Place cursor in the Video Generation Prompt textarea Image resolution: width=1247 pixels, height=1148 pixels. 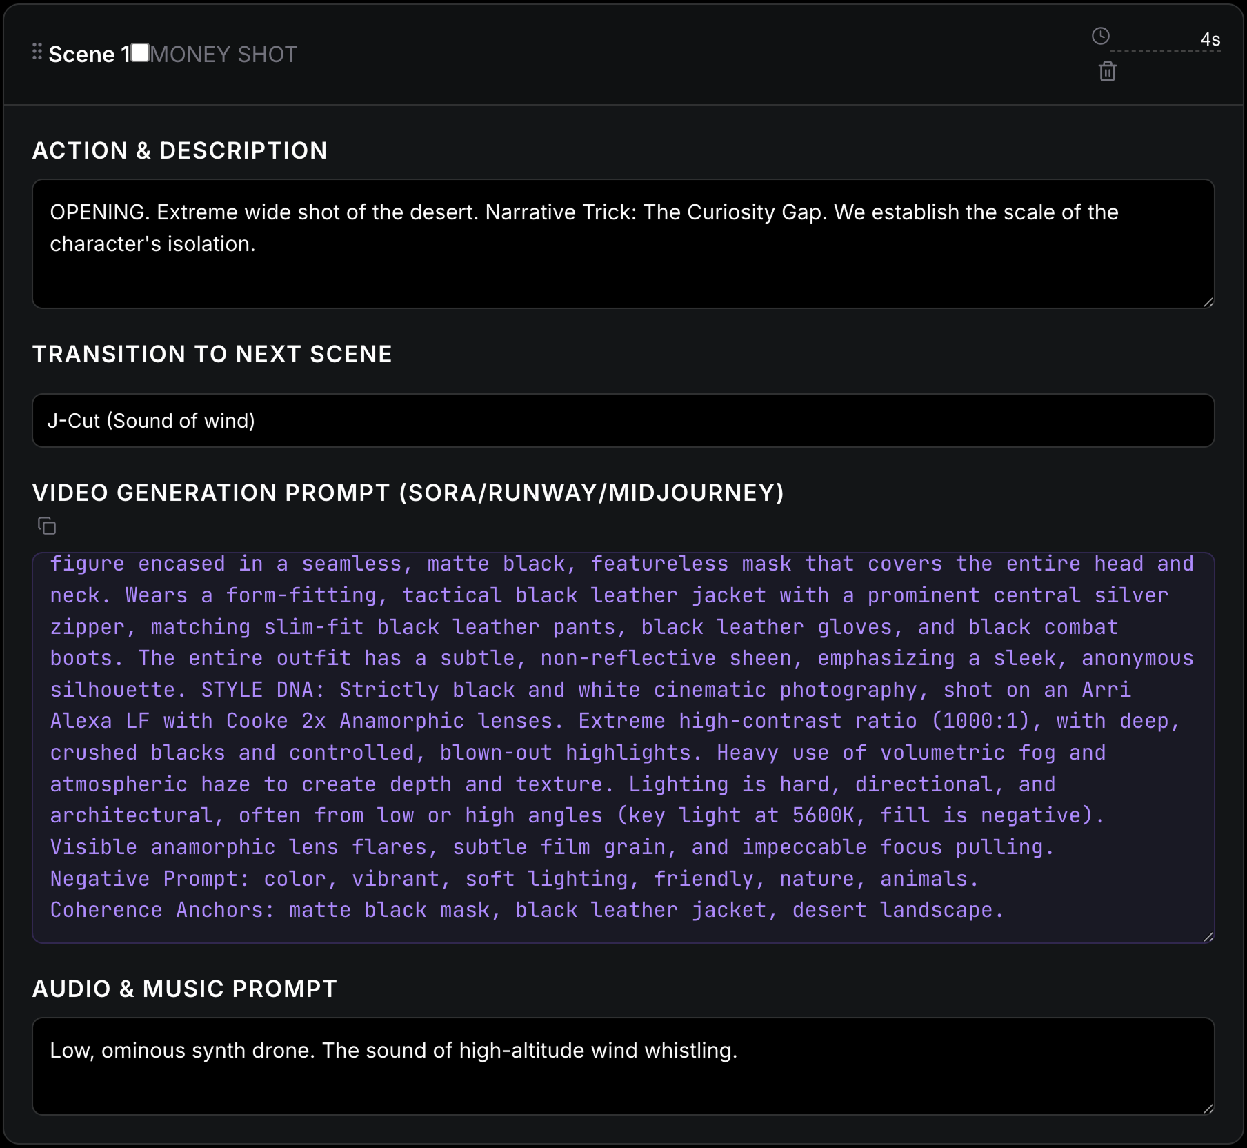621,745
